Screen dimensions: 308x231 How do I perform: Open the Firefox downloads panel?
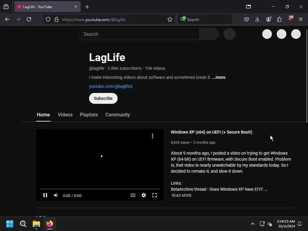[257, 19]
